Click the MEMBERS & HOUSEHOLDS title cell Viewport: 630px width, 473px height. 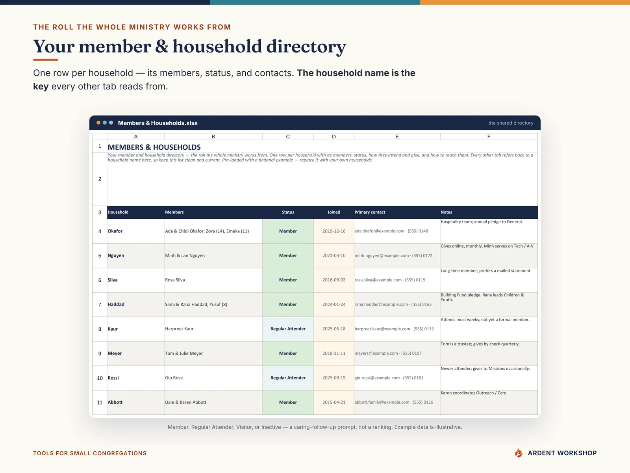322,147
